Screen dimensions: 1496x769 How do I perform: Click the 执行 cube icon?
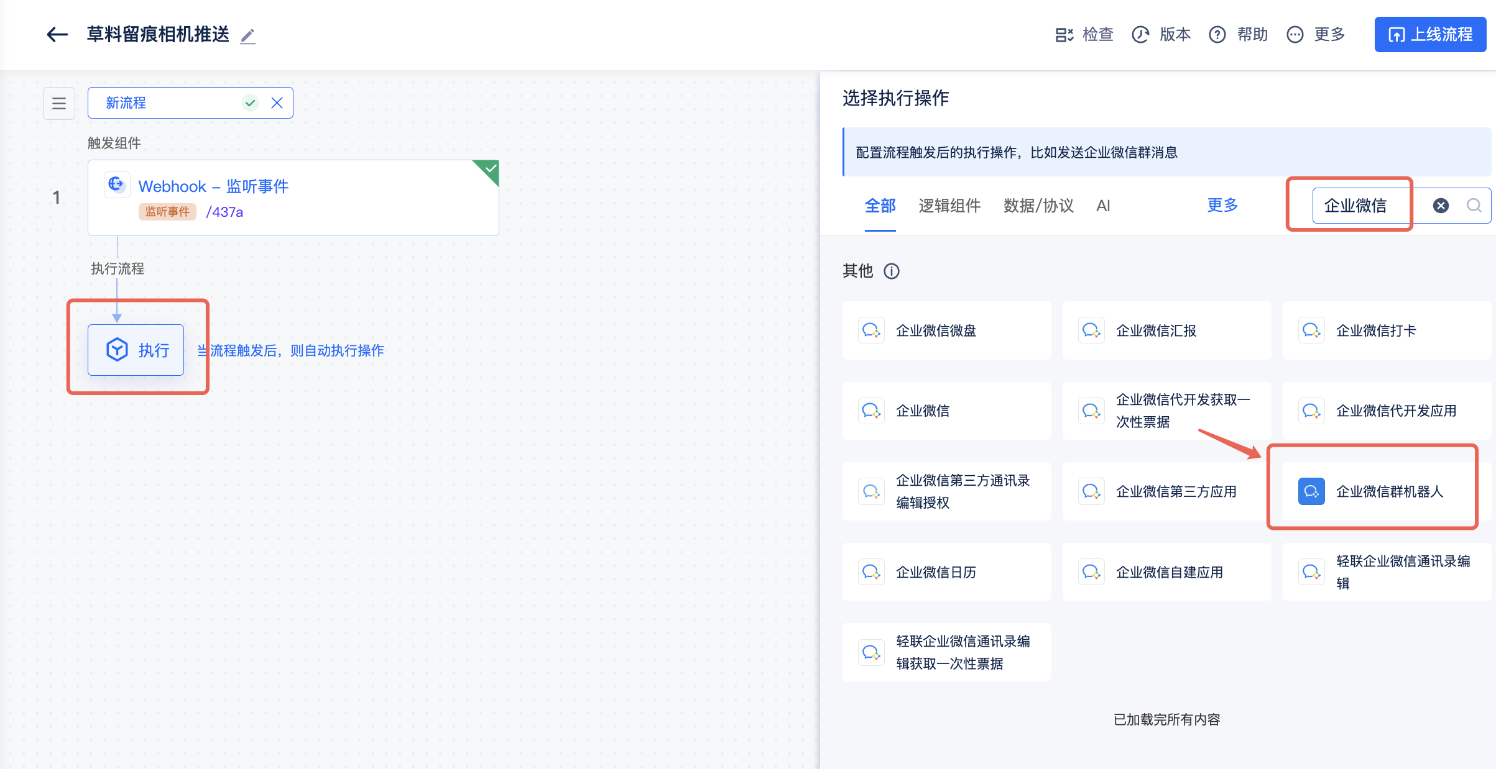point(117,350)
